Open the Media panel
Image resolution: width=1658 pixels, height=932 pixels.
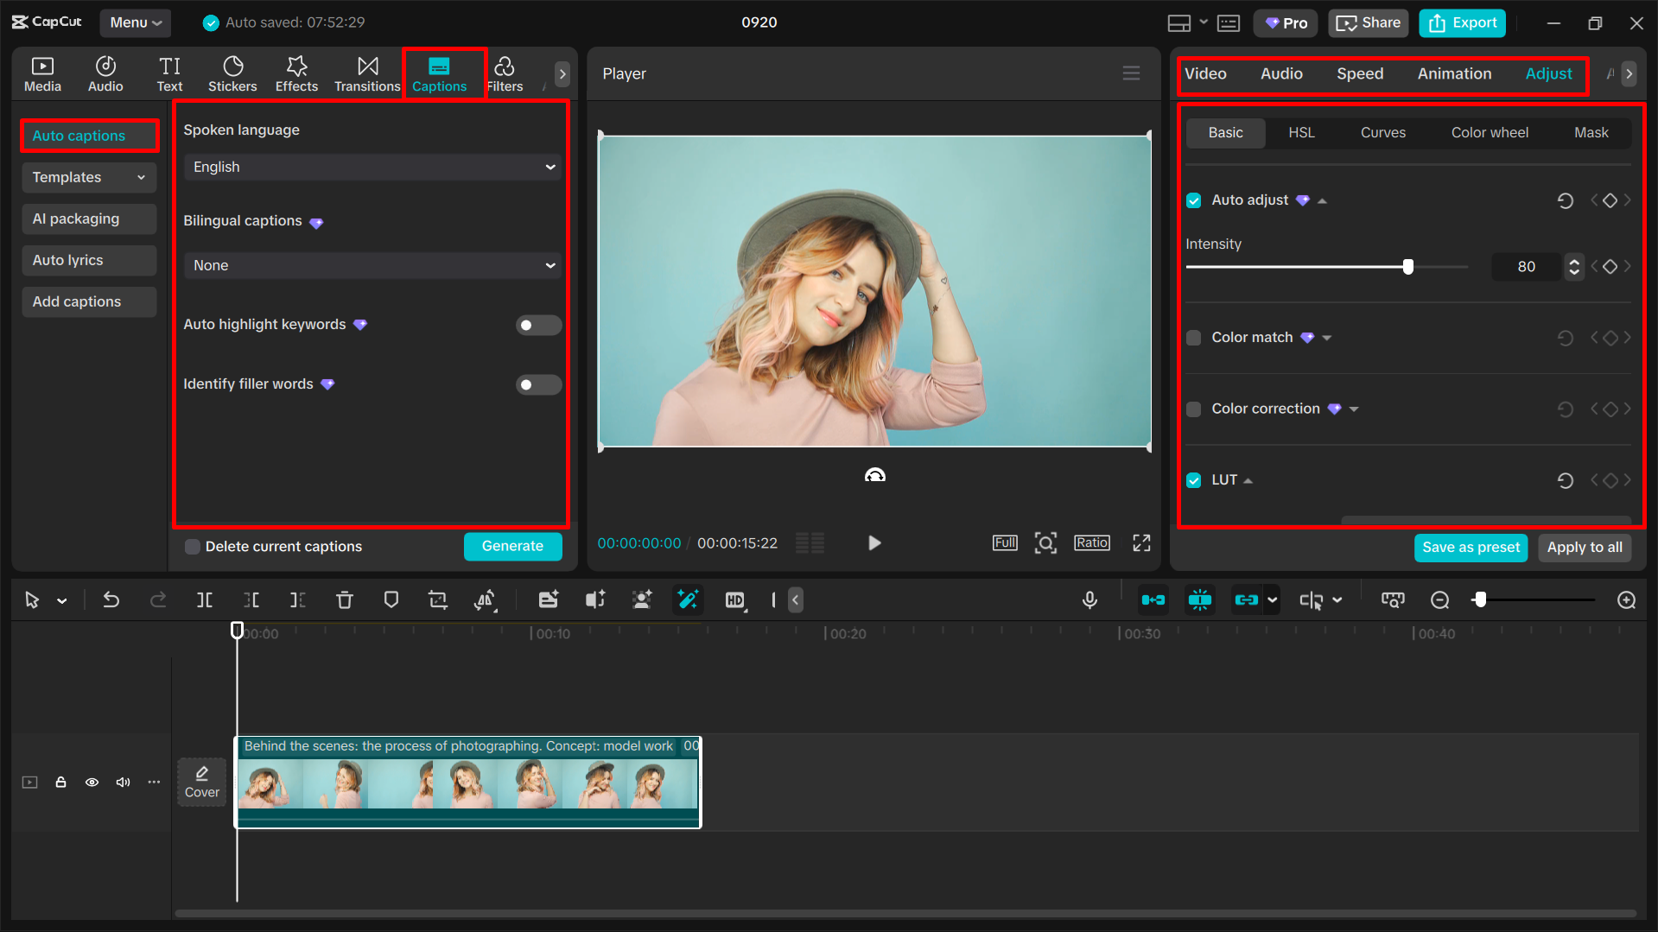(42, 73)
